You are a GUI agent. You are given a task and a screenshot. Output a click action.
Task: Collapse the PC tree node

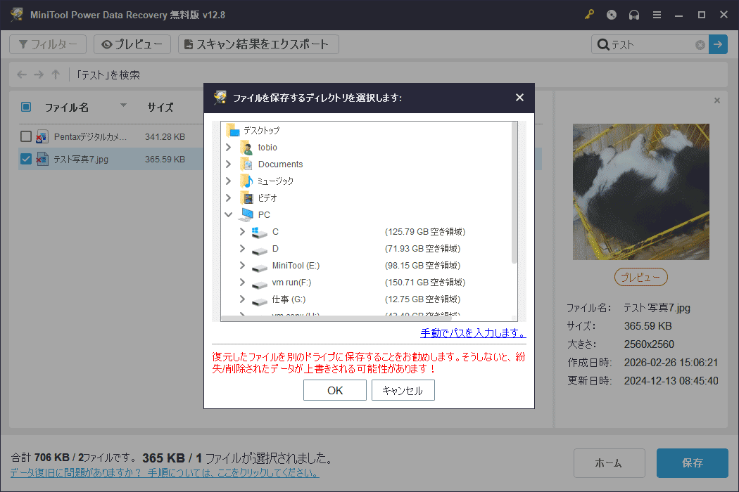pyautogui.click(x=227, y=214)
